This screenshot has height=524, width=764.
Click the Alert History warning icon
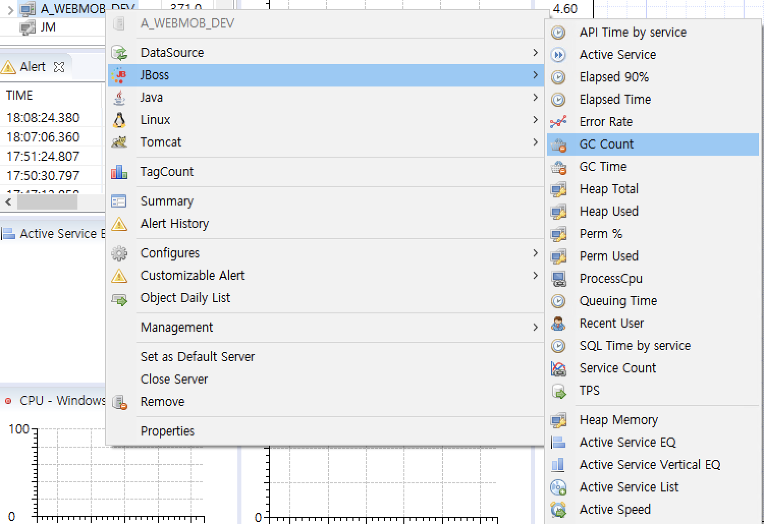119,223
